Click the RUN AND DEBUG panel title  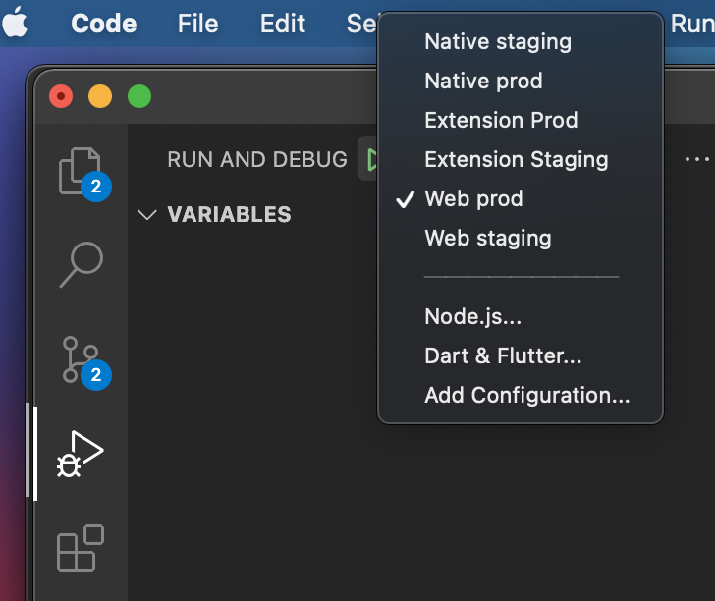[x=257, y=159]
